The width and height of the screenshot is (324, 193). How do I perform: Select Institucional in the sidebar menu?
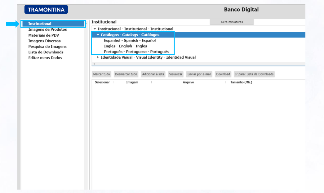coord(53,24)
